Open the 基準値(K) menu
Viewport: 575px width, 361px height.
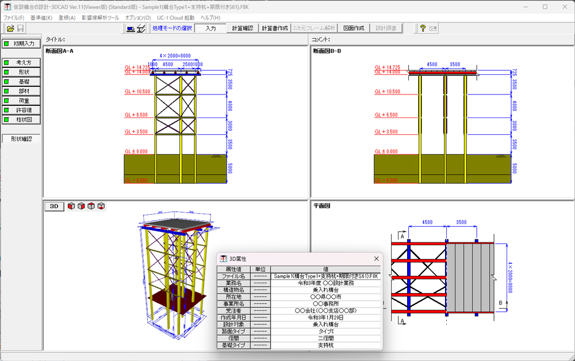click(x=41, y=18)
